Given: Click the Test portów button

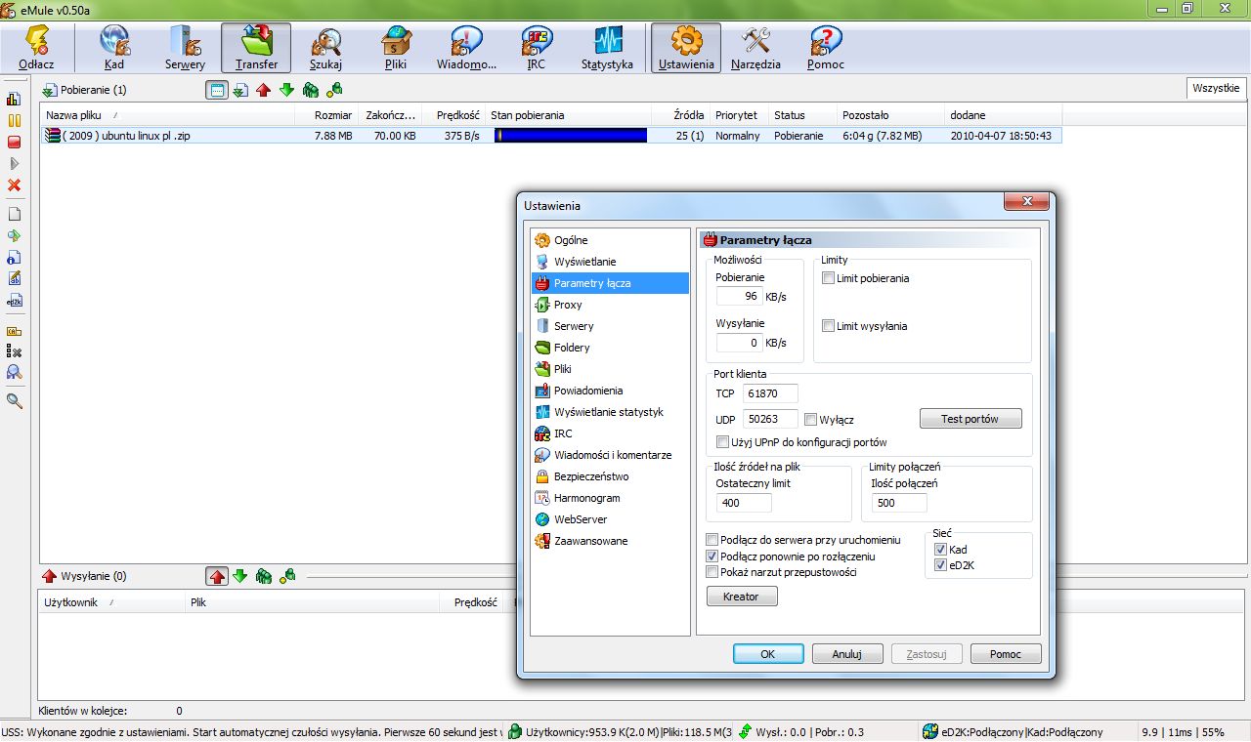Looking at the screenshot, I should coord(971,419).
